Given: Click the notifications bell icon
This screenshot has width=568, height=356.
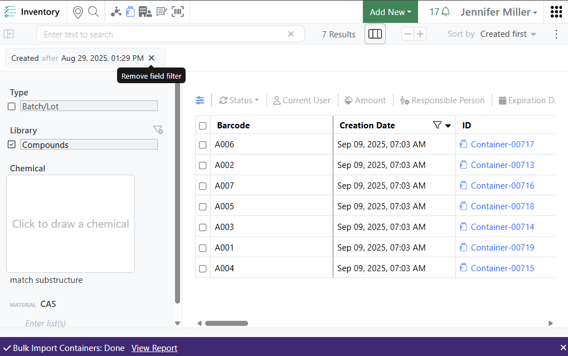Looking at the screenshot, I should tap(445, 12).
